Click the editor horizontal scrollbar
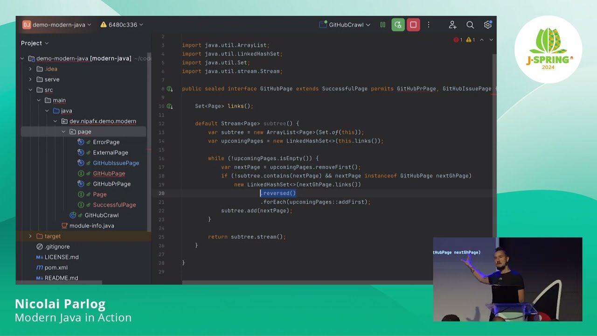The width and height of the screenshot is (597, 336). [307, 282]
